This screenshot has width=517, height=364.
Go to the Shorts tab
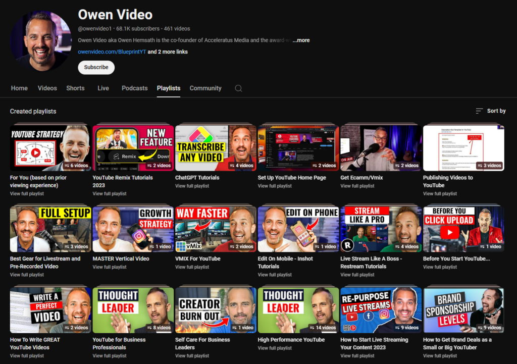(x=75, y=88)
